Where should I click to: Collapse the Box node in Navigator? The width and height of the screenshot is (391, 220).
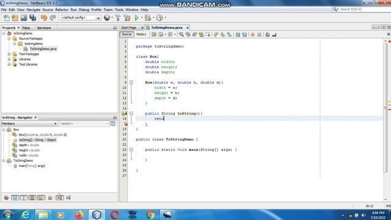coord(4,130)
